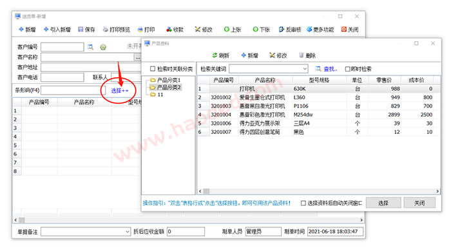Click the green round icon beside 客户编号
This screenshot has height=248, width=451.
point(103,47)
